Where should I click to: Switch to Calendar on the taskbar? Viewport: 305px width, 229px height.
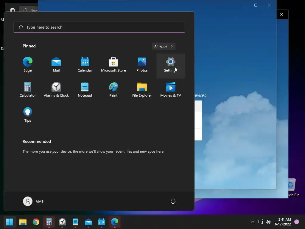tap(102, 222)
